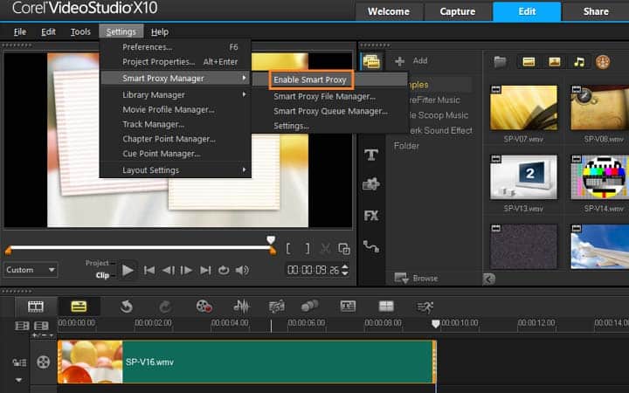
Task: Click the timecode field 00:00:09:26
Action: [x=314, y=270]
